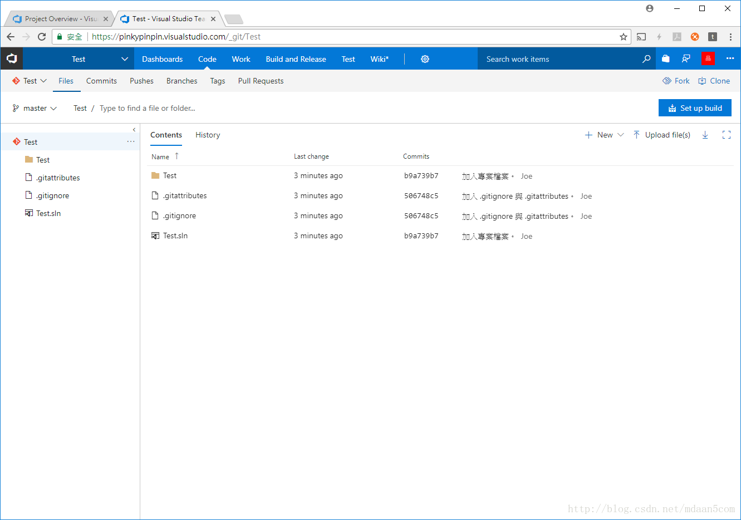
Task: Open more actions for Test repo in tree
Action: point(131,141)
